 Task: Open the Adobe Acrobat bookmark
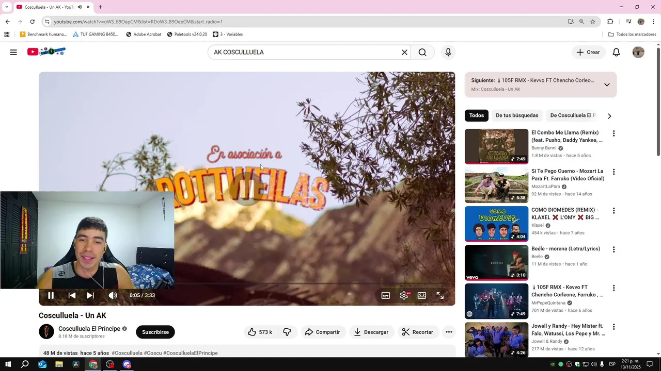(x=144, y=35)
